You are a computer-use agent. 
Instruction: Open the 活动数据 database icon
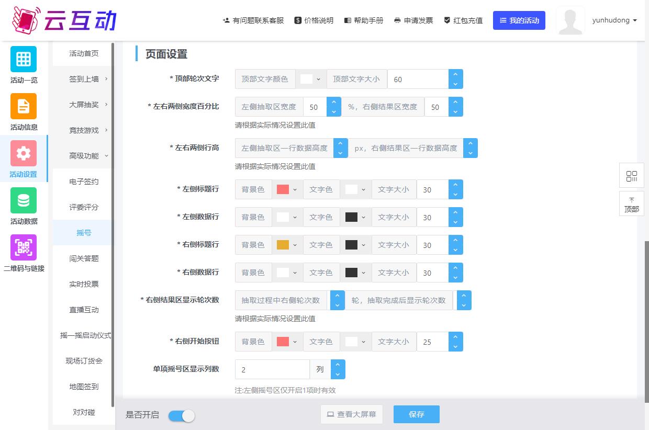(24, 200)
